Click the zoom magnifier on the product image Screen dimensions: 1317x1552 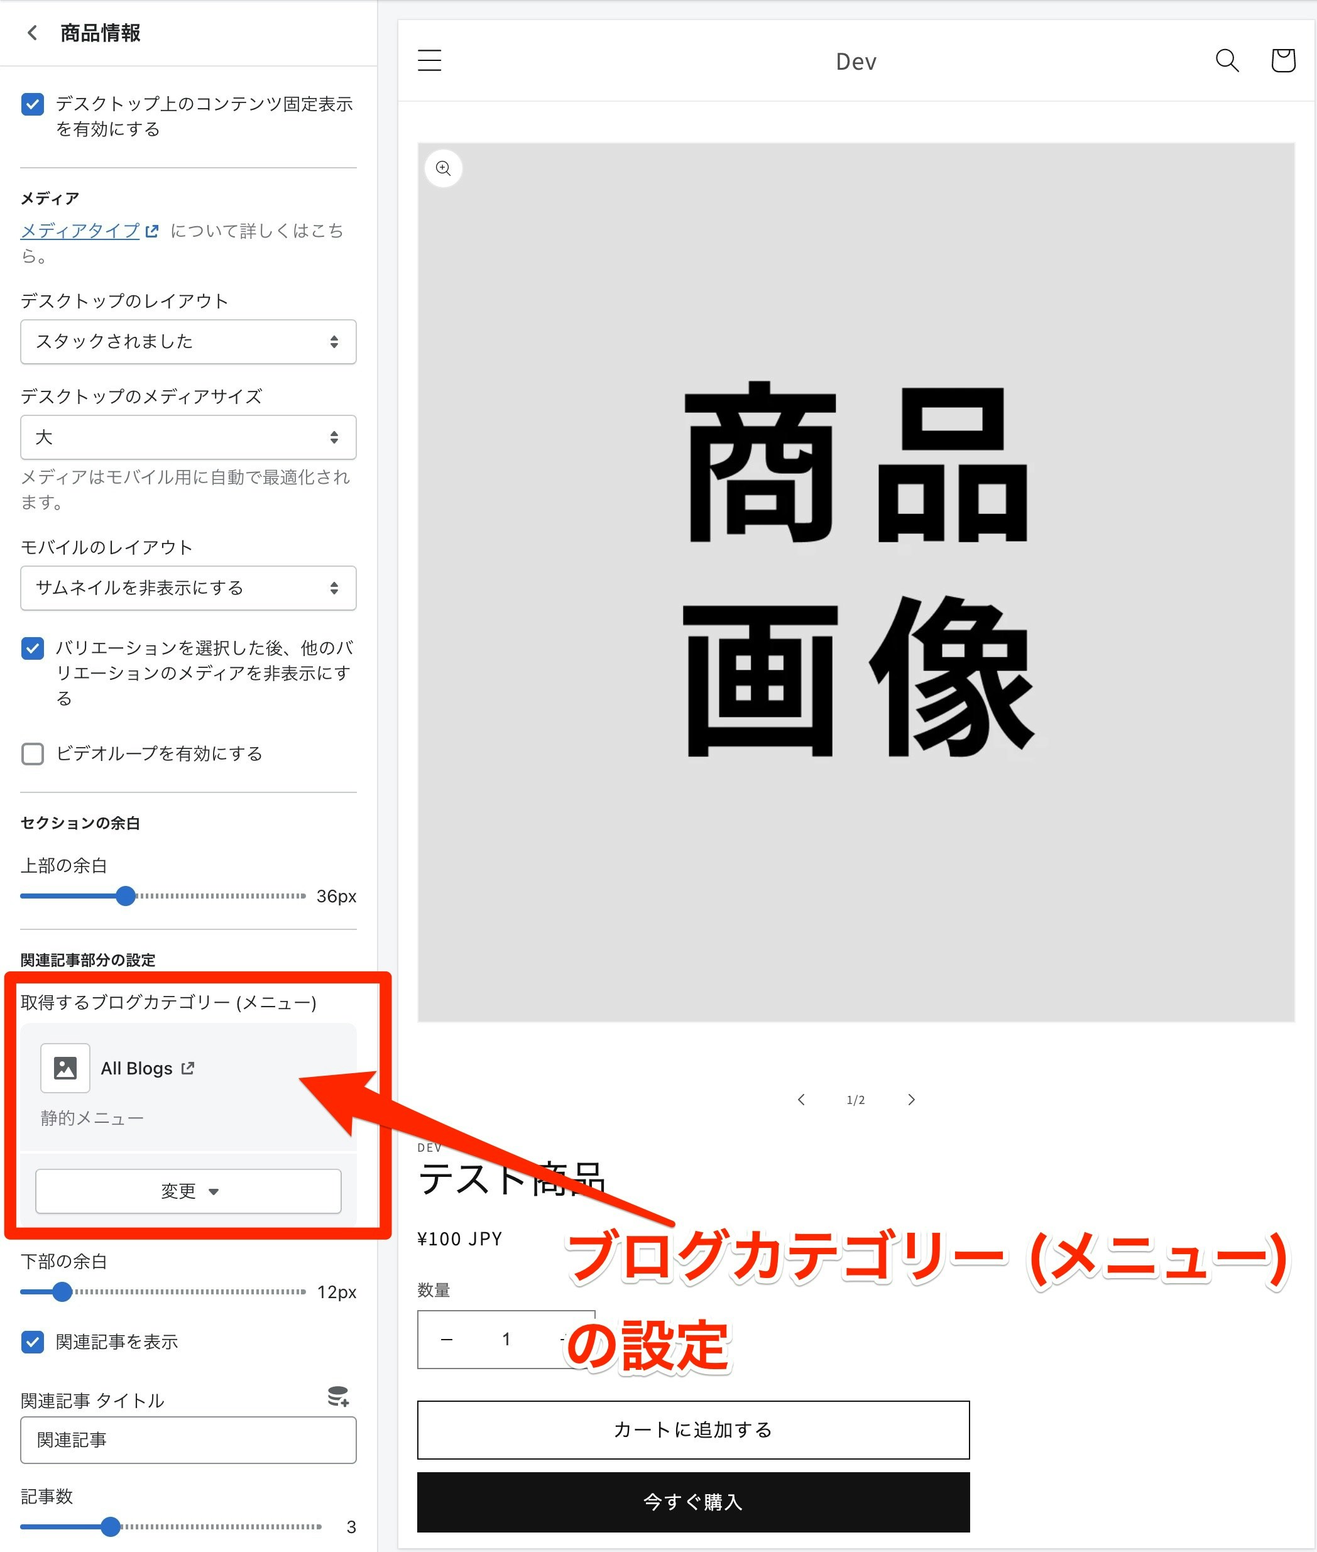coord(444,168)
